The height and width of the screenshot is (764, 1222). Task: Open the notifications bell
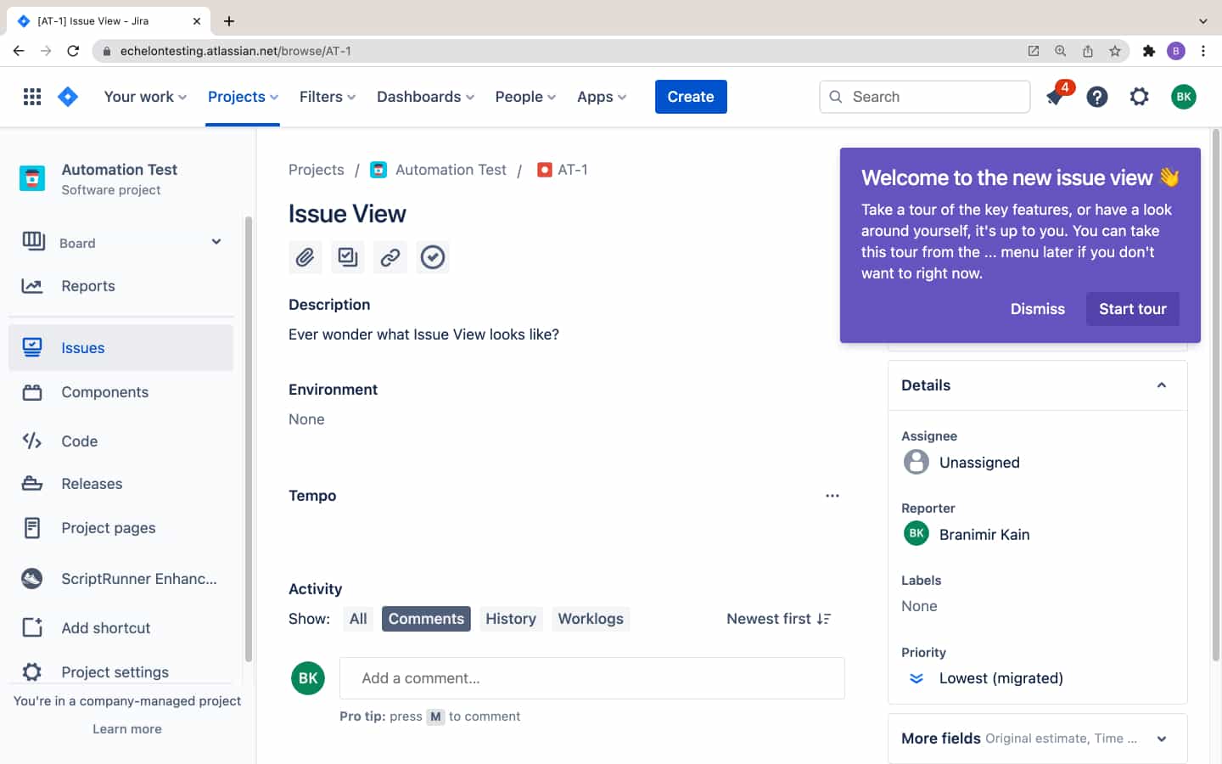click(x=1055, y=97)
